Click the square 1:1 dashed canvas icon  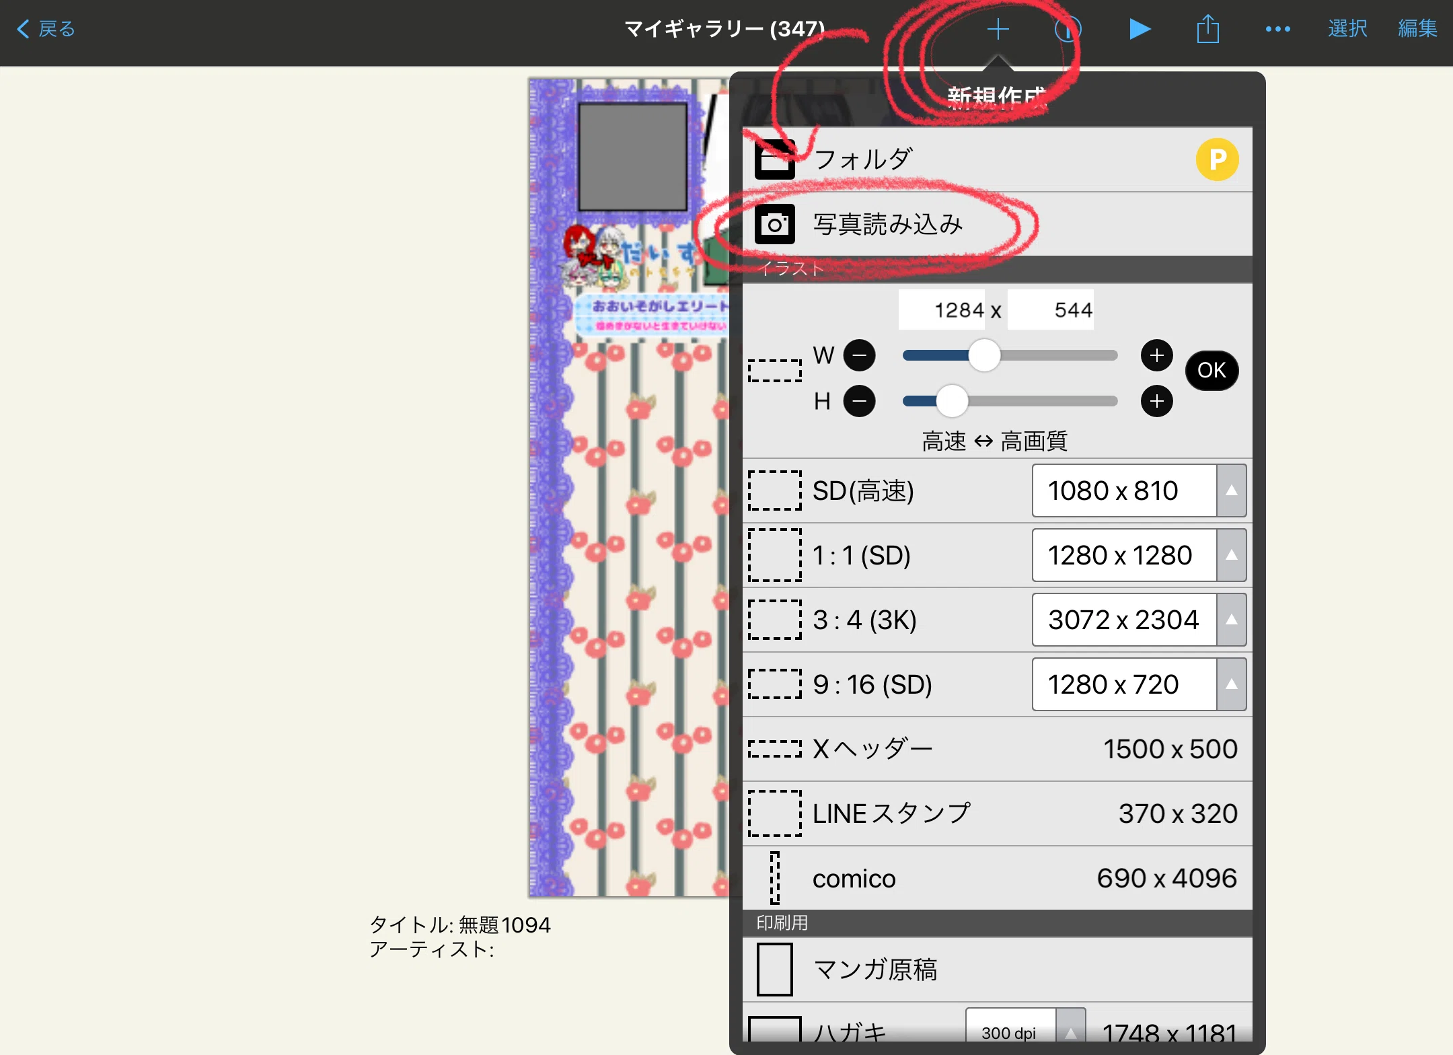click(x=775, y=555)
